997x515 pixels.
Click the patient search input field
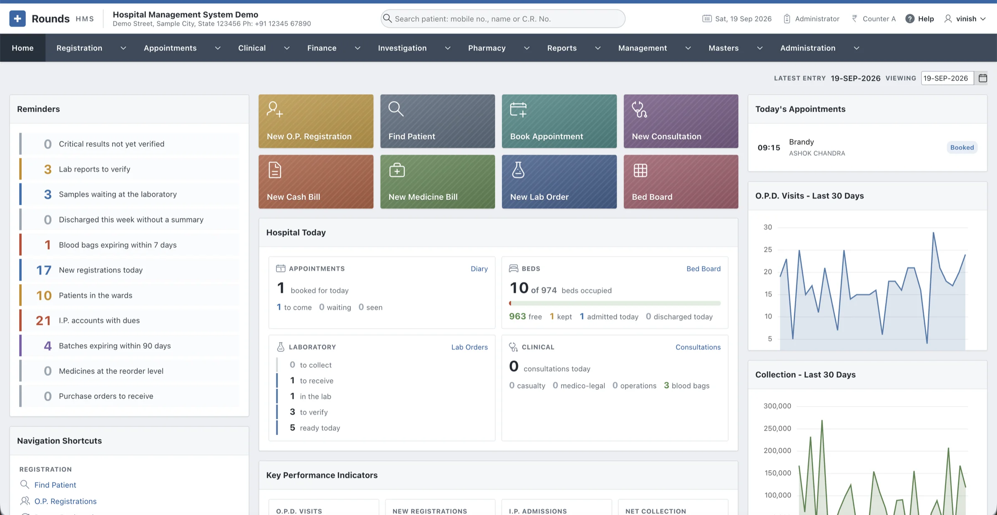pyautogui.click(x=503, y=19)
